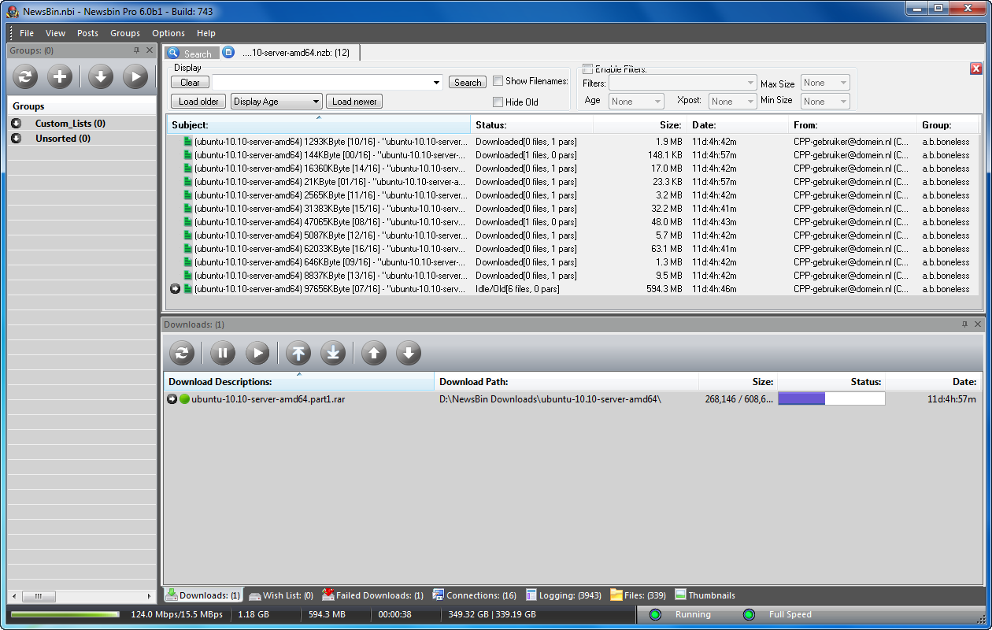The width and height of the screenshot is (992, 630).
Task: Open the Options menu
Action: point(168,33)
